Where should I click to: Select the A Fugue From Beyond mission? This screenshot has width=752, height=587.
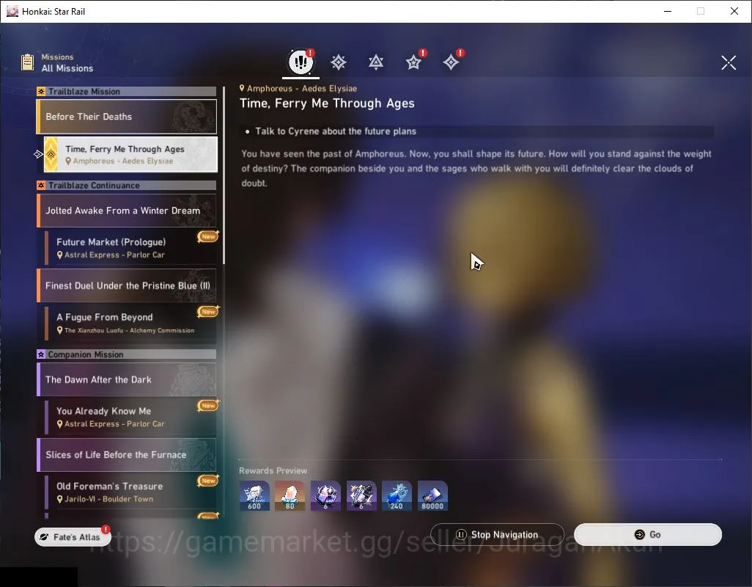130,324
